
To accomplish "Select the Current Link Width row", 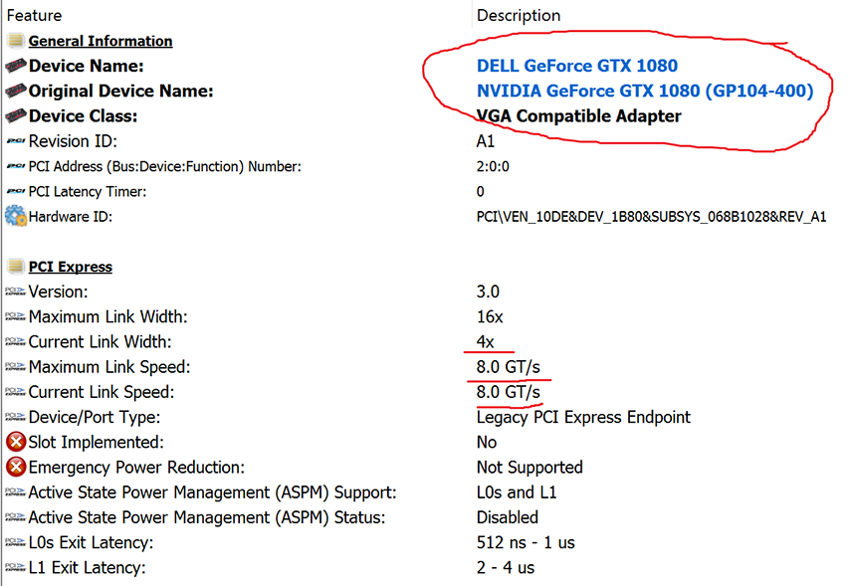I will 101,342.
